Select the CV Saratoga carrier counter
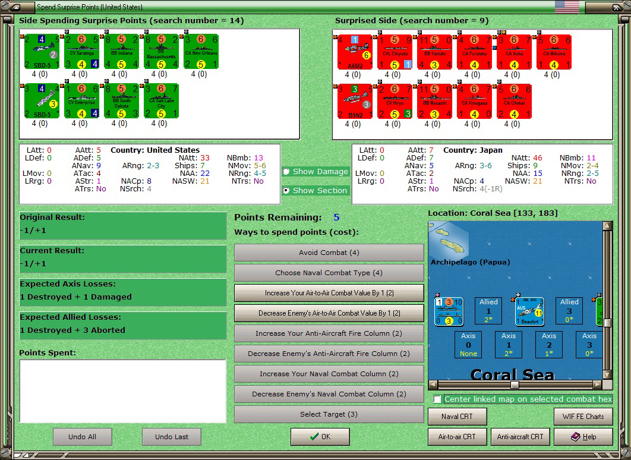This screenshot has width=631, height=460. point(81,52)
